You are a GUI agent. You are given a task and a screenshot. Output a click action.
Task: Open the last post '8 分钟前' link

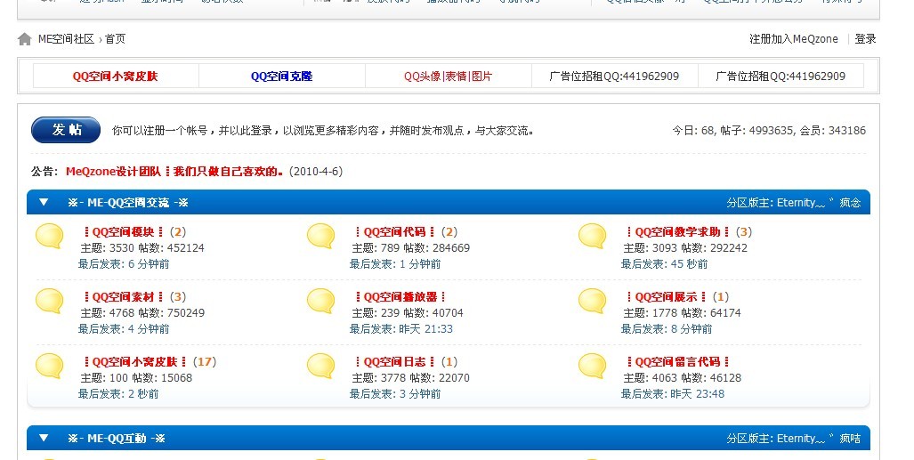click(x=692, y=329)
